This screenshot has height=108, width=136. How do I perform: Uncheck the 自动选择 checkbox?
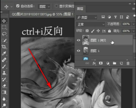coord(18,6)
